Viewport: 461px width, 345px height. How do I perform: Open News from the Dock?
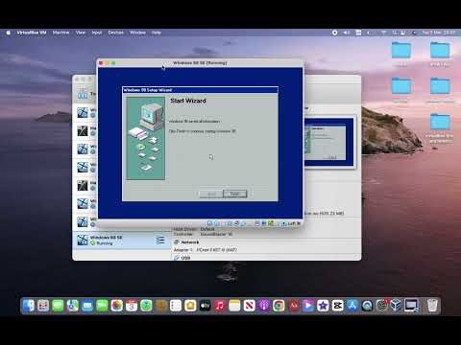click(x=250, y=306)
